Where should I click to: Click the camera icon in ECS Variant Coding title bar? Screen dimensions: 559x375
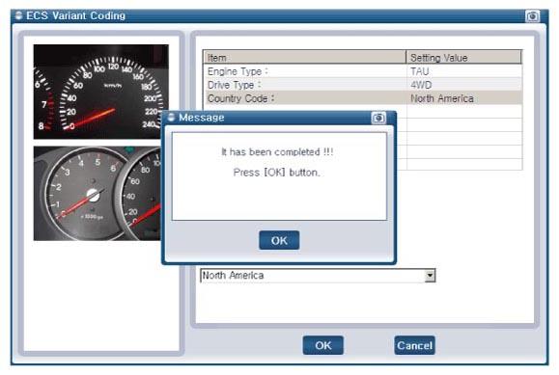tap(532, 16)
